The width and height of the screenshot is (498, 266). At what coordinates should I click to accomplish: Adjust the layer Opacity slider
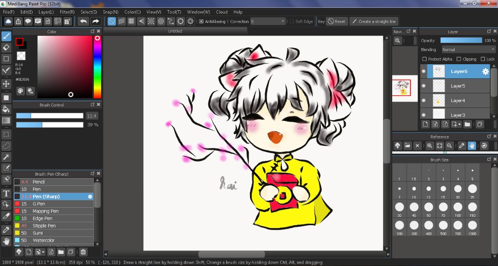tap(461, 40)
